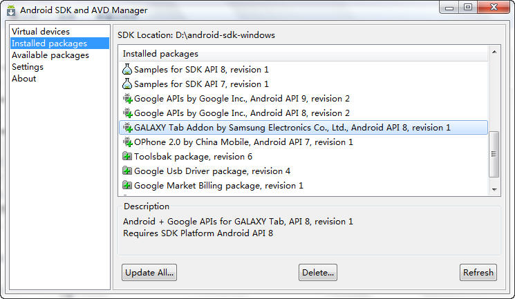Click the GALAXY Tab Addon package icon
Screen dimensions: 515x299
tap(127, 127)
